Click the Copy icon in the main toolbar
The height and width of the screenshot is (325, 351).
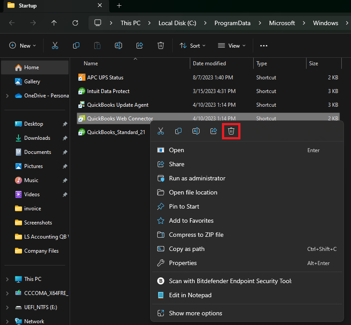pyautogui.click(x=76, y=45)
